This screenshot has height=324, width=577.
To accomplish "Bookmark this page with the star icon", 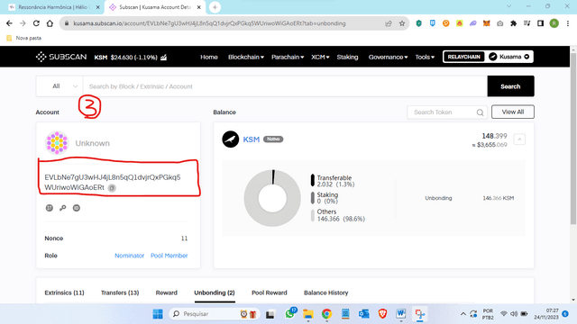I will [402, 23].
